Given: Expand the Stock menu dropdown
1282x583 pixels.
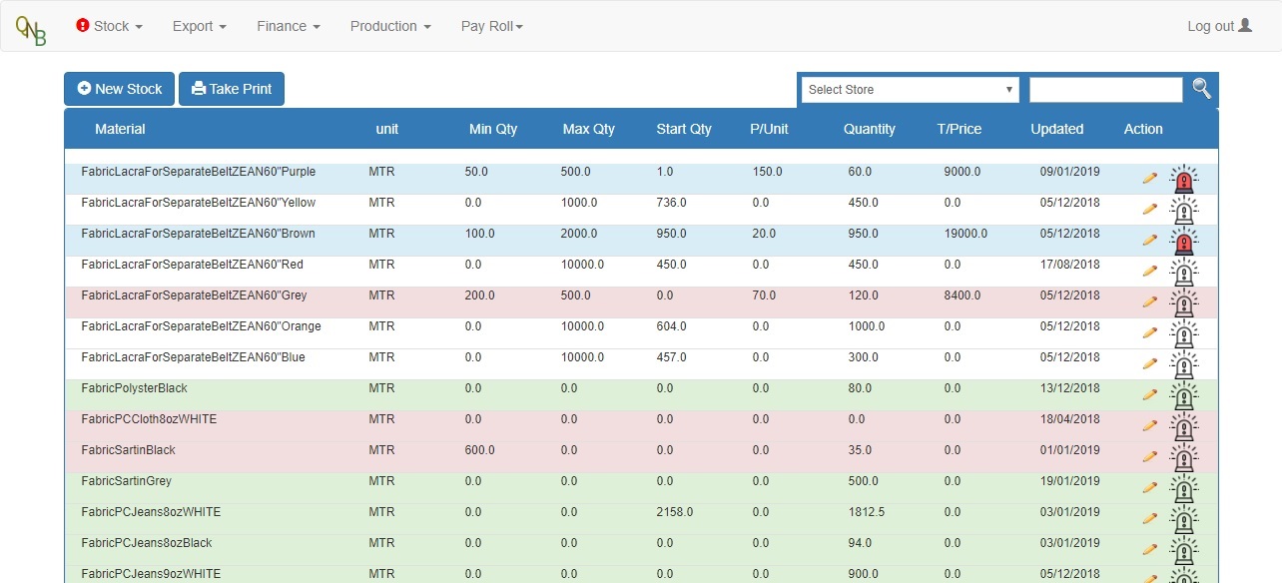Looking at the screenshot, I should pos(110,26).
